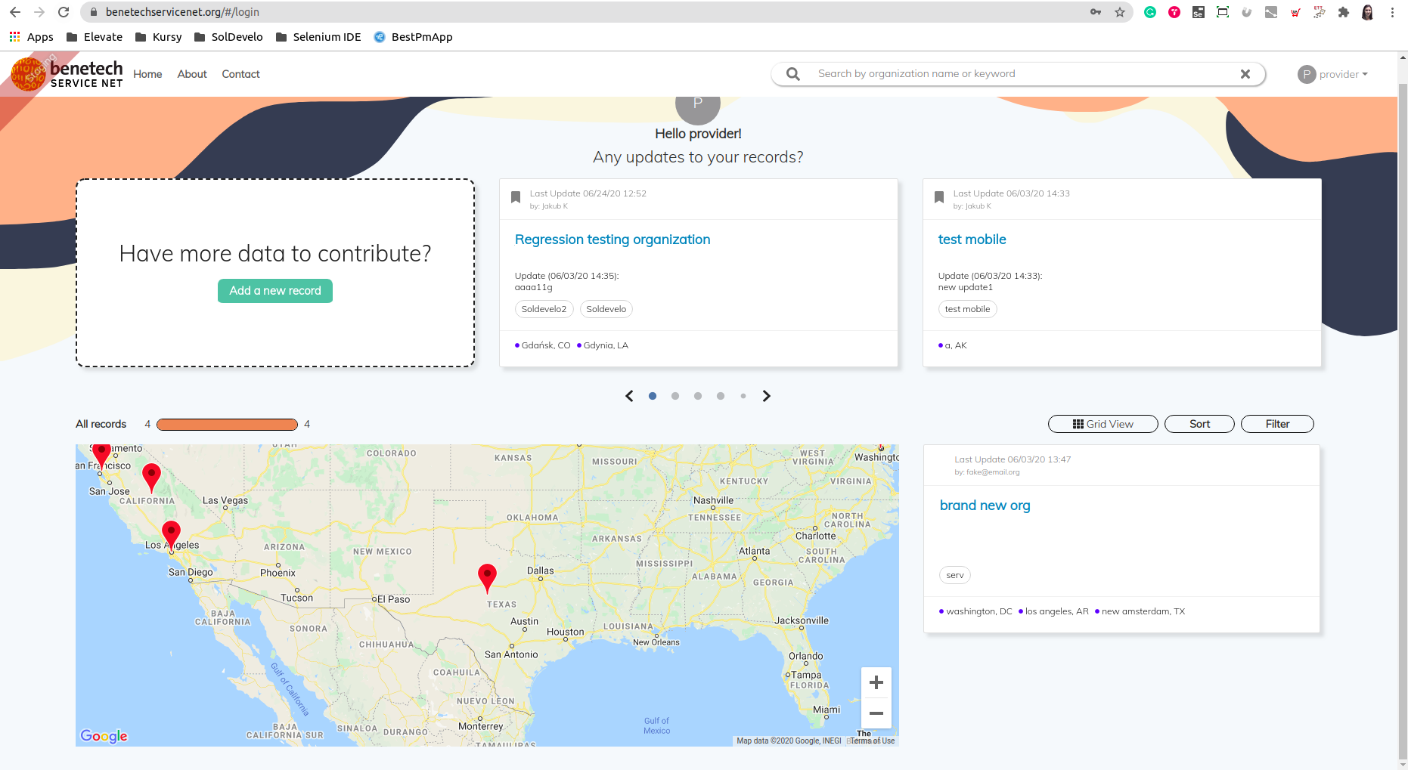Select the second carousel dot
Image resolution: width=1408 pixels, height=770 pixels.
click(x=675, y=395)
